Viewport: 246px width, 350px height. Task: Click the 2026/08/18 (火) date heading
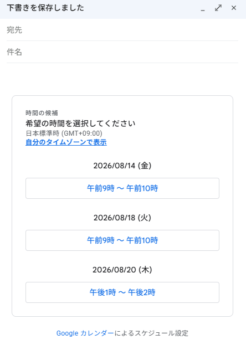(x=122, y=218)
